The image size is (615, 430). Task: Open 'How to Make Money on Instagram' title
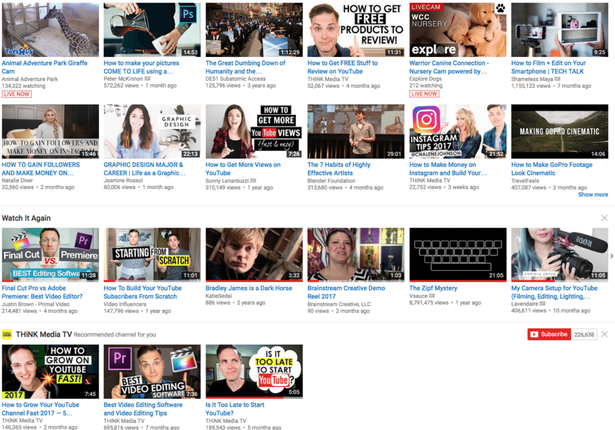click(448, 169)
